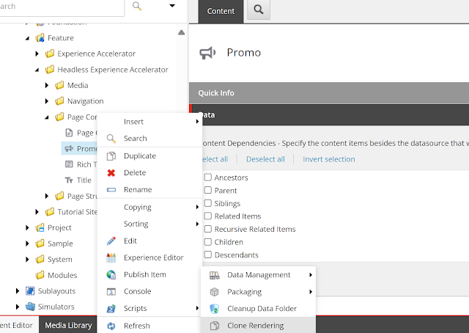Image resolution: width=469 pixels, height=333 pixels.
Task: Click the Scripts PowerShell icon
Action: [111, 309]
